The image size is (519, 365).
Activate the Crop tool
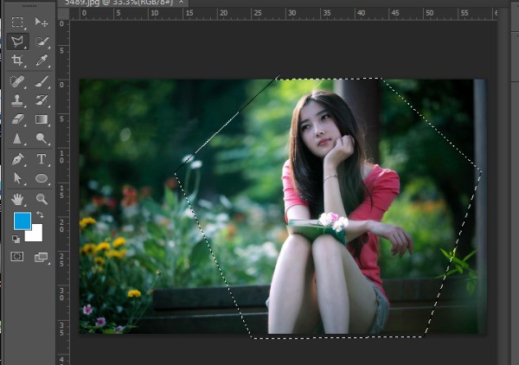click(x=17, y=61)
